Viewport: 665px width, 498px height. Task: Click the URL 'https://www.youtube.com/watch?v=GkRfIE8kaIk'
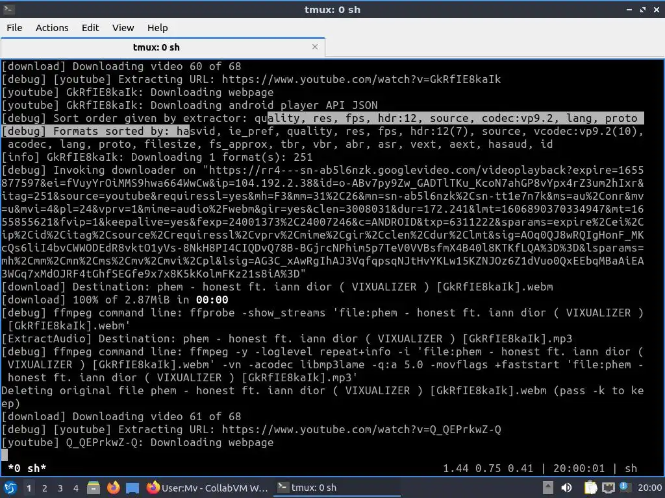[x=361, y=79]
